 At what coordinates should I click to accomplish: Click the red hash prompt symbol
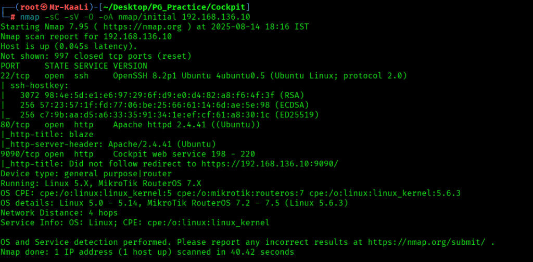tap(13, 17)
